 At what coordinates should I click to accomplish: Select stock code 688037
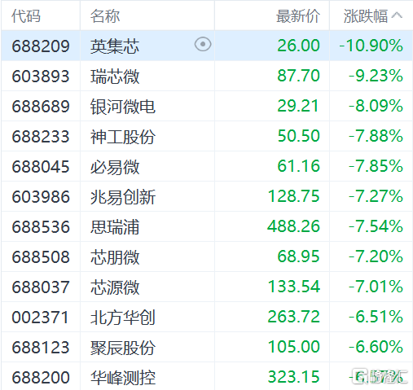[41, 287]
